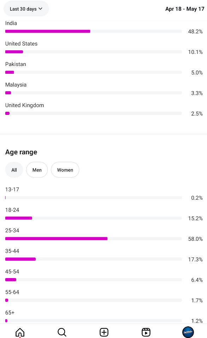This screenshot has width=207, height=338.
Task: Open the profile avatar in the navigation bar
Action: point(188,332)
